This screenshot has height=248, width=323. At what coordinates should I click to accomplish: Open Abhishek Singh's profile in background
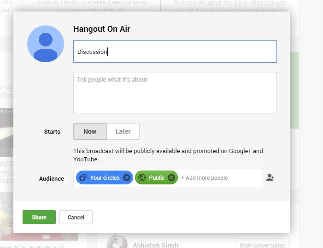coord(156,245)
